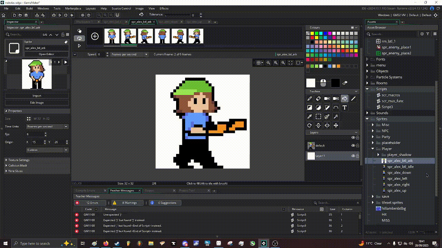The width and height of the screenshot is (442, 248).
Task: Click the Import button
Action: (37, 96)
